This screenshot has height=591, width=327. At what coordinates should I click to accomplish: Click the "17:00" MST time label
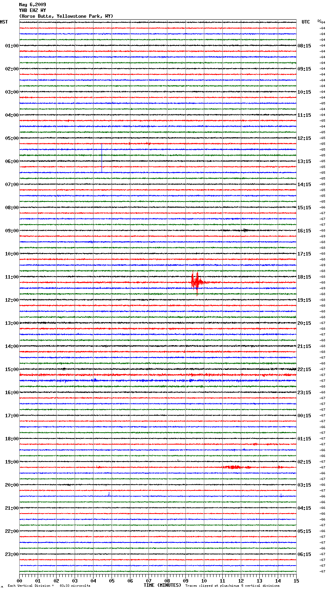(x=12, y=416)
